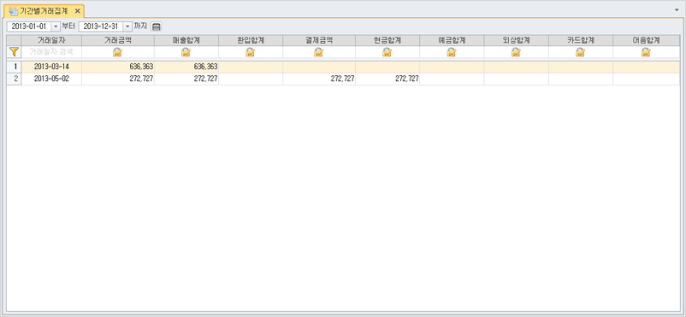Image resolution: width=686 pixels, height=317 pixels.
Task: Select row header number 1
Action: (x=14, y=67)
